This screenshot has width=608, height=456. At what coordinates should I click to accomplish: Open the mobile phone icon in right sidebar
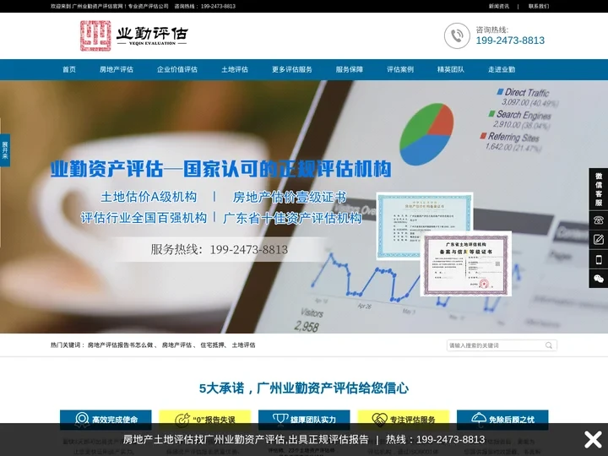coord(599,259)
